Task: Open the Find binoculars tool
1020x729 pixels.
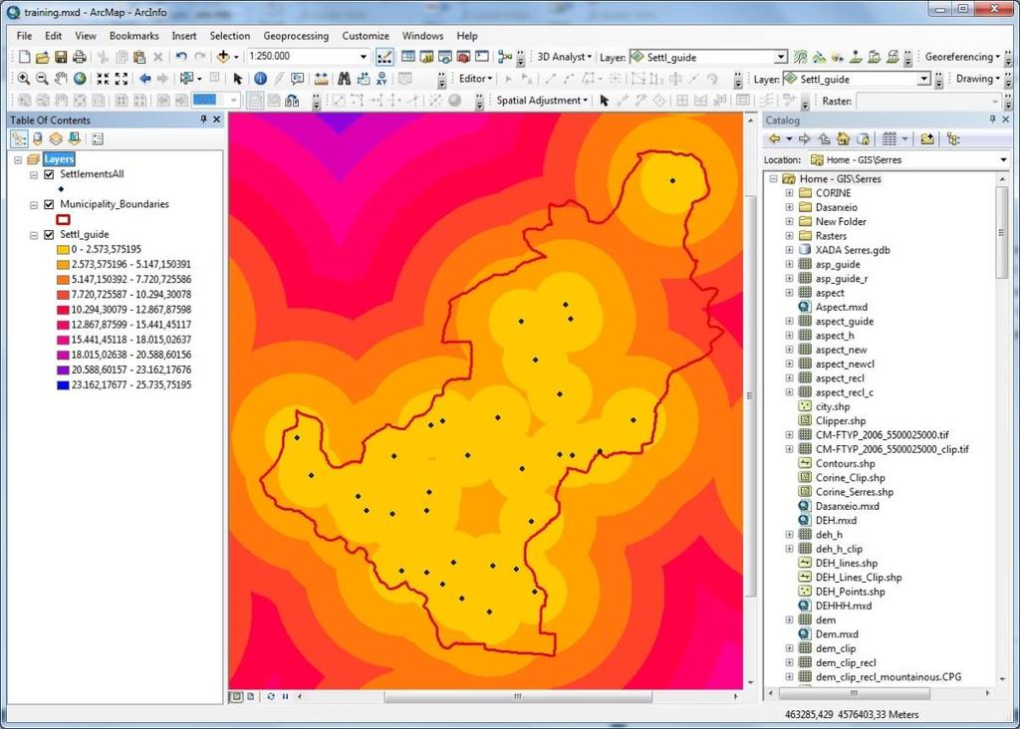Action: click(344, 79)
